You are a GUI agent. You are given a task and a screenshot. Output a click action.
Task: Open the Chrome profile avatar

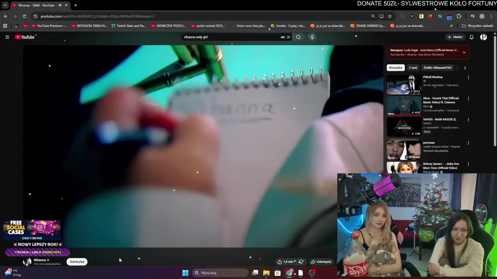click(x=482, y=16)
